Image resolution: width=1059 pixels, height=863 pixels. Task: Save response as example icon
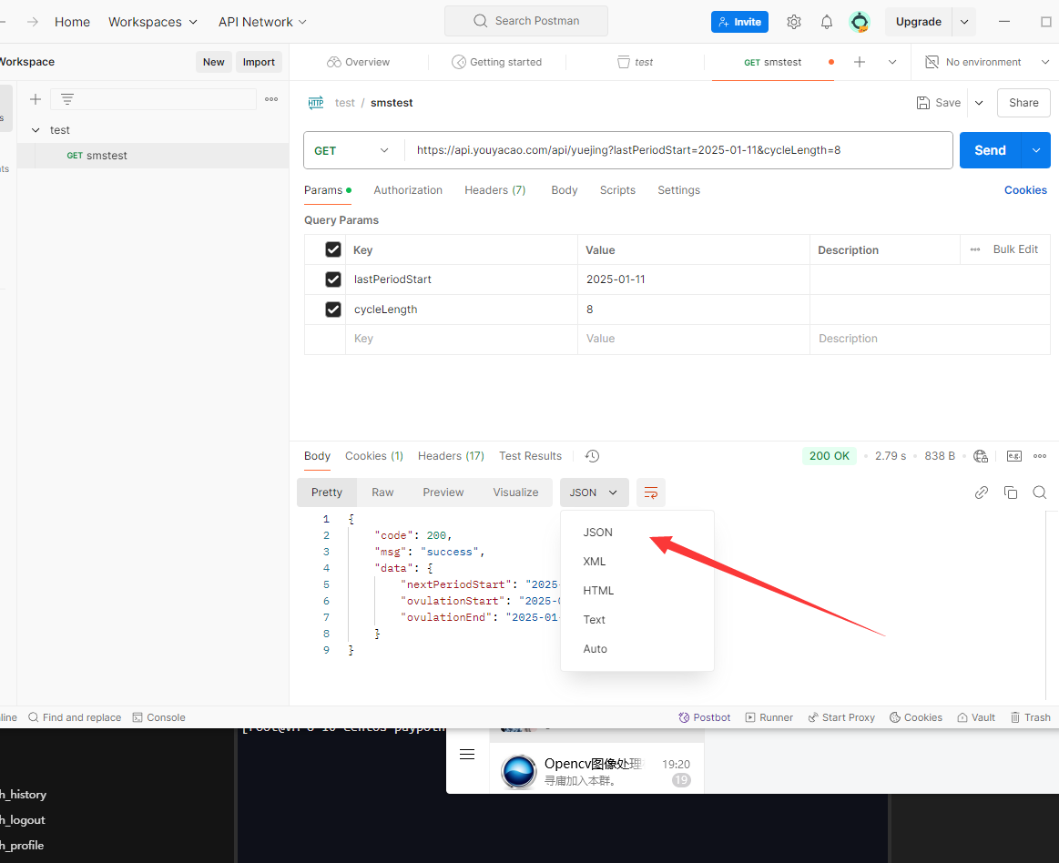(x=1014, y=456)
